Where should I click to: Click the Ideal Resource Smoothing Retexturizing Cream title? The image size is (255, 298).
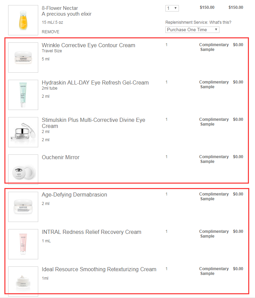tap(99, 269)
